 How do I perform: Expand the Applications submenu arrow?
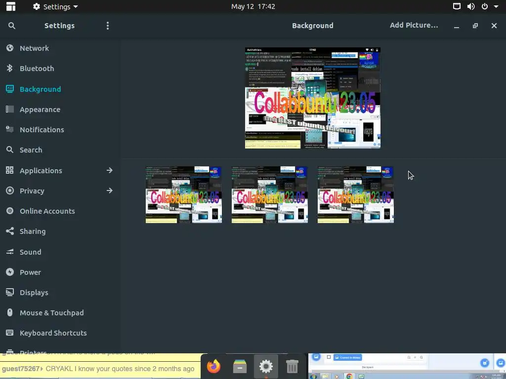pyautogui.click(x=110, y=170)
